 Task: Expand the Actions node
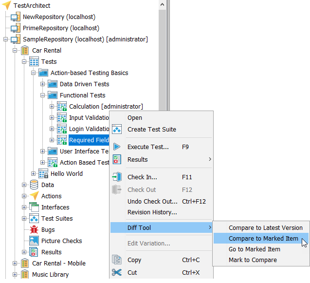click(24, 196)
